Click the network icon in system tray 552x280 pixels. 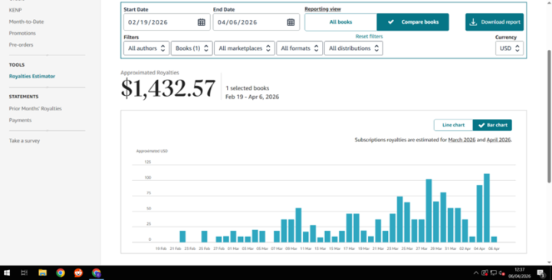[x=494, y=273]
